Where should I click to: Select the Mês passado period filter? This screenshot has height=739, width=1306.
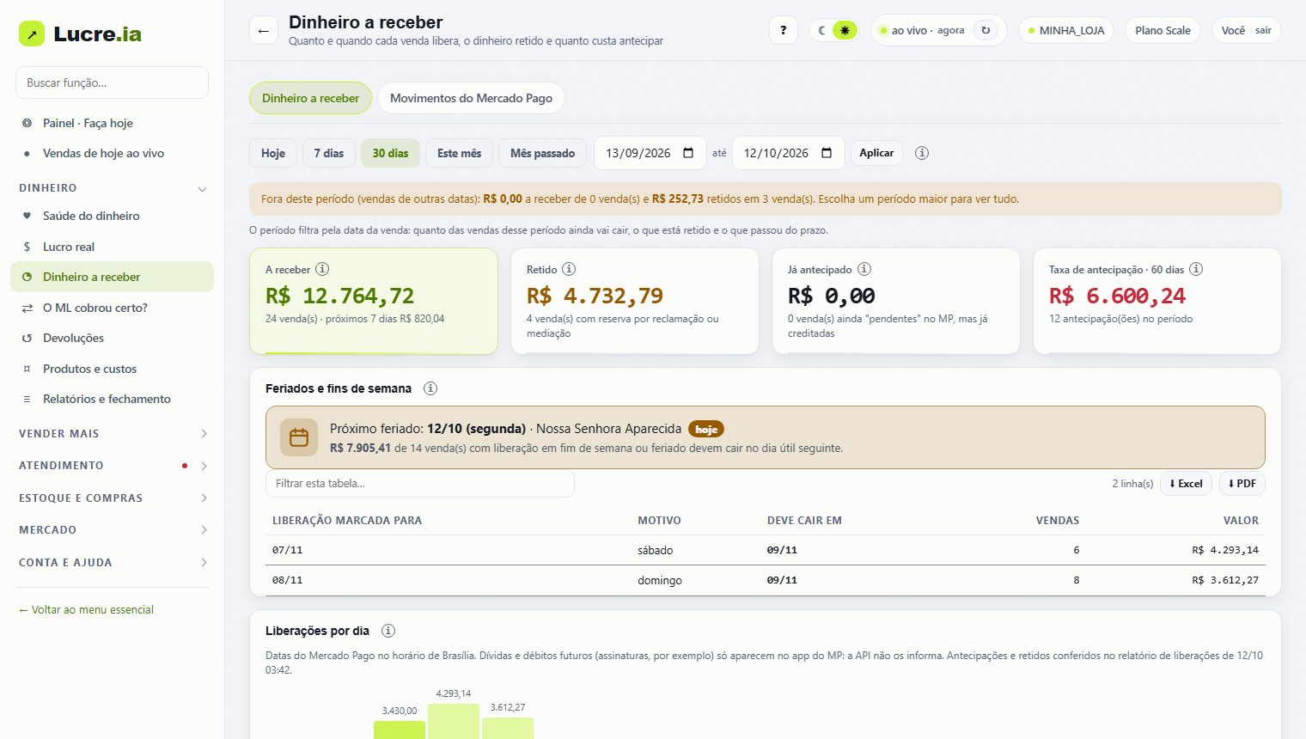[x=542, y=153]
